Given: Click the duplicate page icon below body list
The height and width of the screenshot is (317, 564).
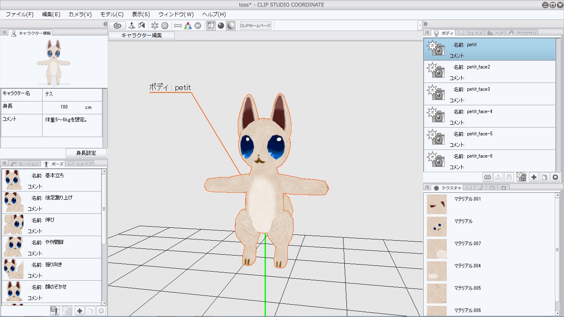Looking at the screenshot, I should tap(545, 177).
